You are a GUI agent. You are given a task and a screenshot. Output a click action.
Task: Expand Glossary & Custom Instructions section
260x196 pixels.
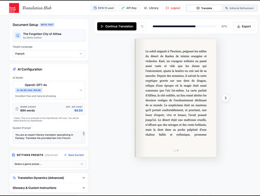coord(49,188)
